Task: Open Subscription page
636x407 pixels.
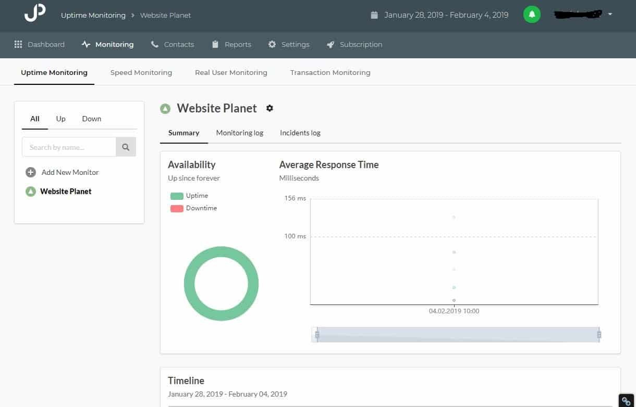Action: click(x=361, y=44)
